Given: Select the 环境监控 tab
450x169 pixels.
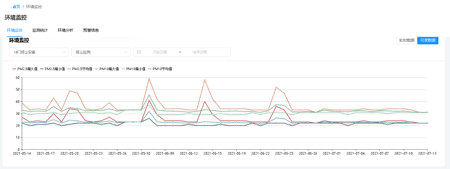Looking at the screenshot, I should [x=15, y=30].
